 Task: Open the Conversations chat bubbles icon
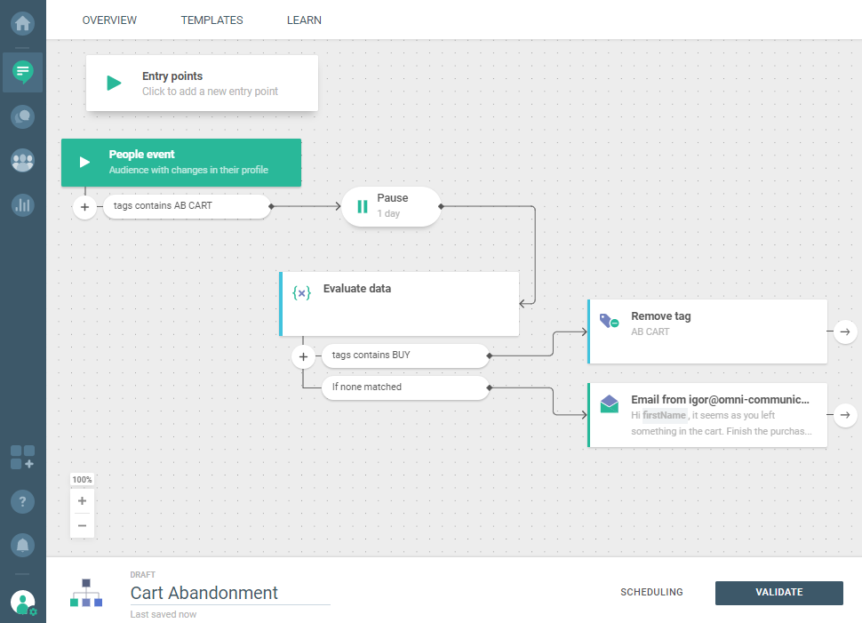click(23, 116)
